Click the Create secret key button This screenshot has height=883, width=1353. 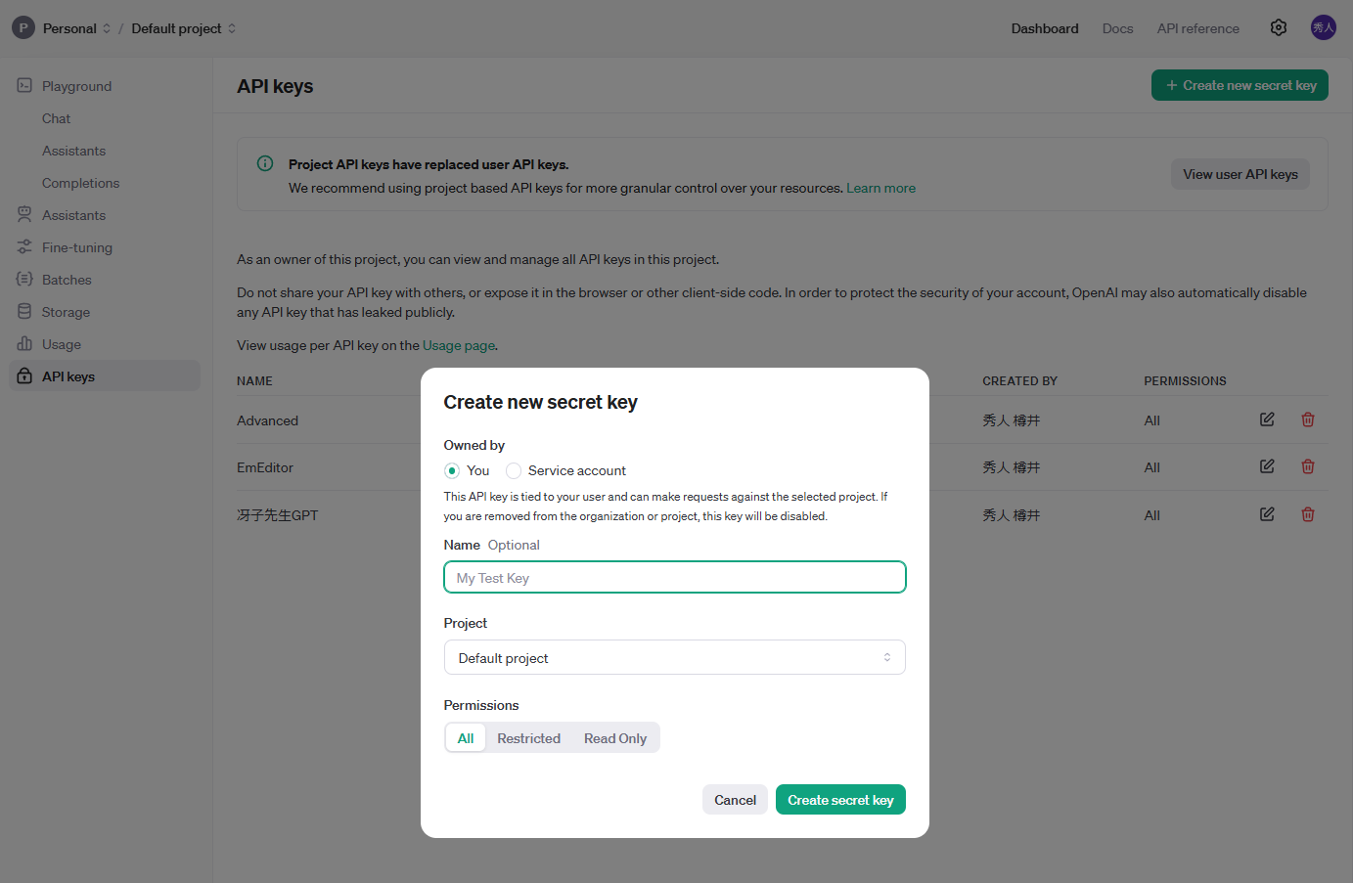[840, 800]
